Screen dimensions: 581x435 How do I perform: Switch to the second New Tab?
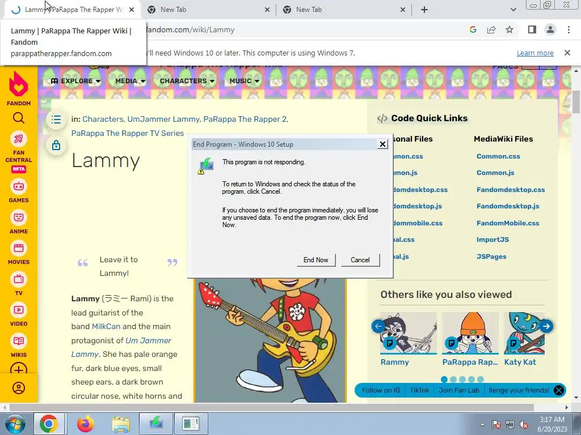(209, 10)
